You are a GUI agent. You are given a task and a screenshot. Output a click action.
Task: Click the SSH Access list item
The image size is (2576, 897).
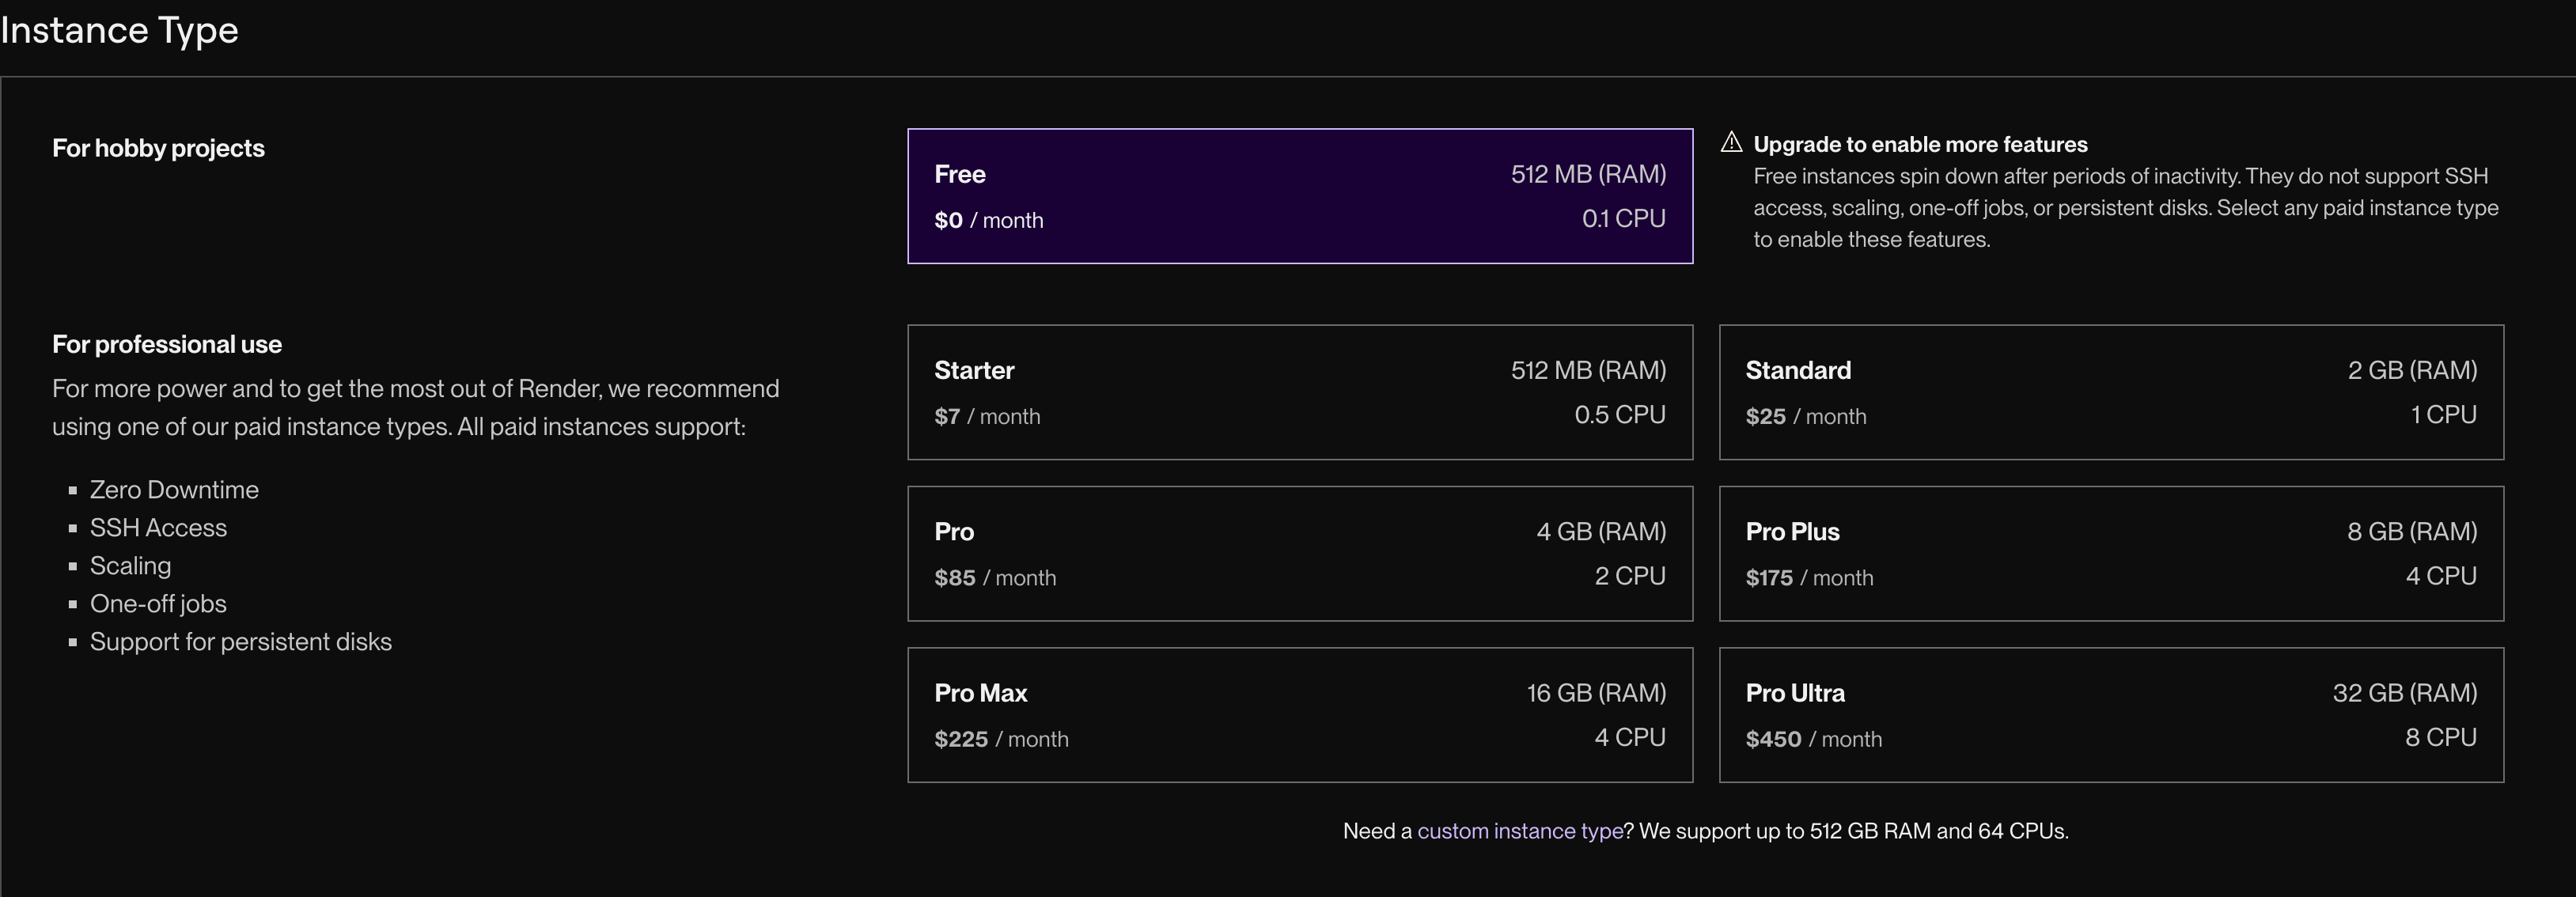point(158,528)
